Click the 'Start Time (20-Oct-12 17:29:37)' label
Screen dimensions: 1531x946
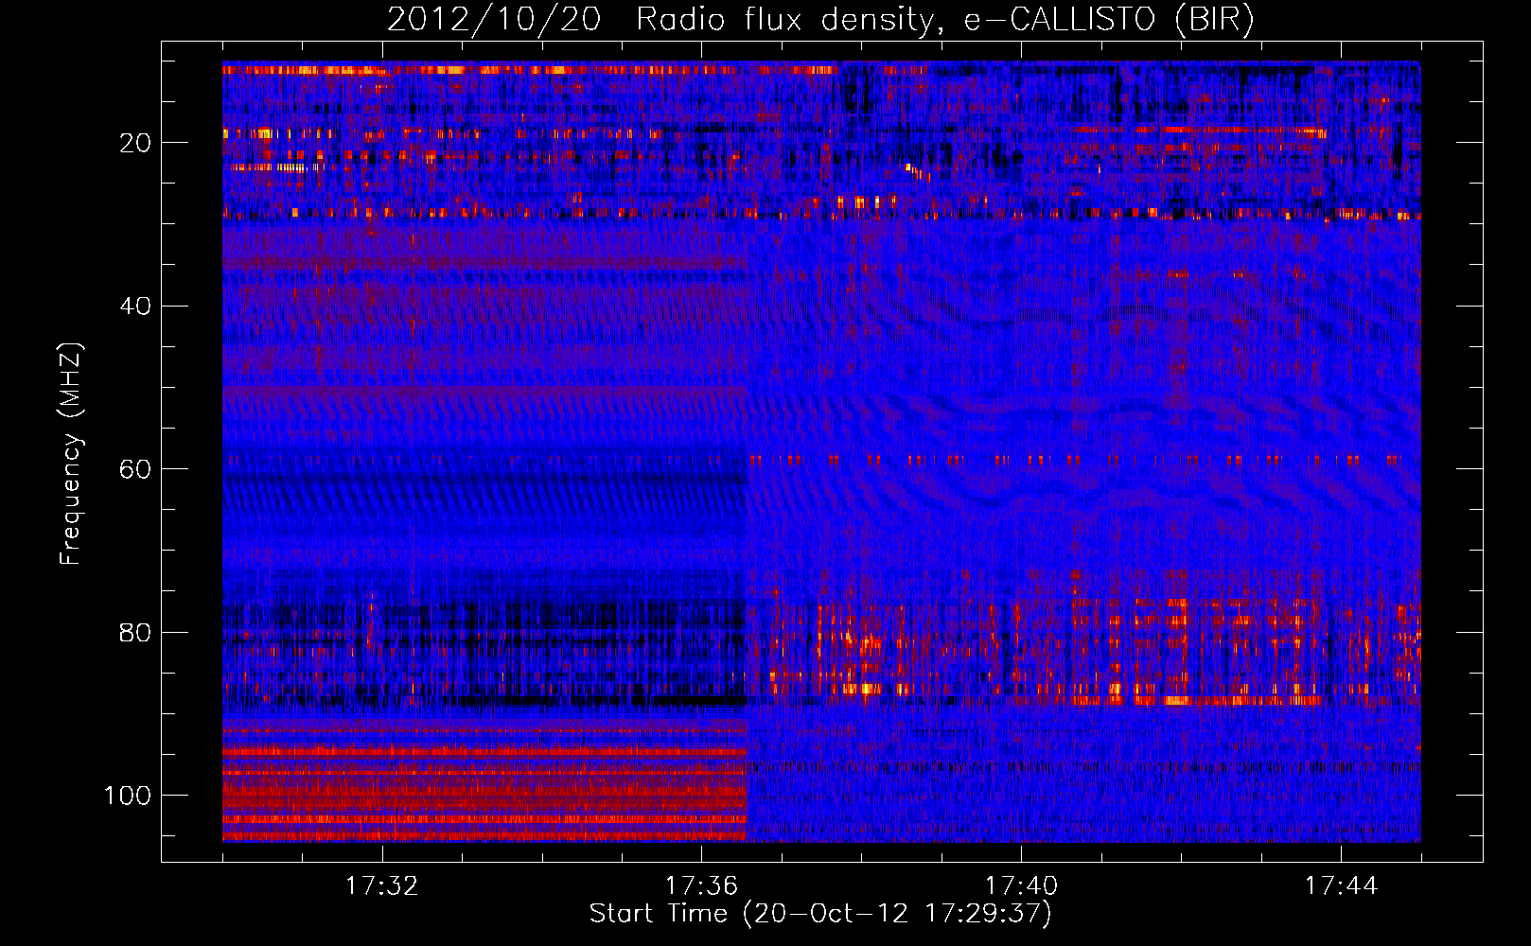coord(820,914)
